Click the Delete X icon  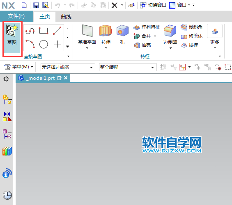coord(115,5)
